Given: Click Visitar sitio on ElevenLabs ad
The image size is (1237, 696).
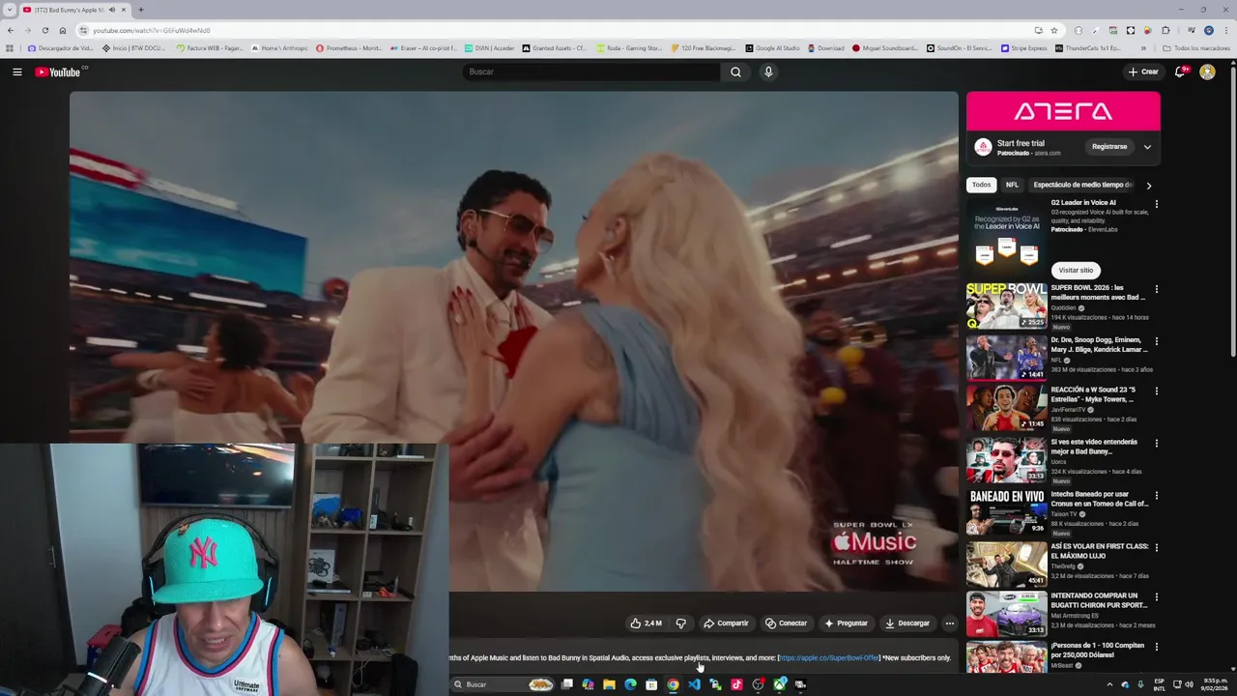Looking at the screenshot, I should click(1076, 271).
